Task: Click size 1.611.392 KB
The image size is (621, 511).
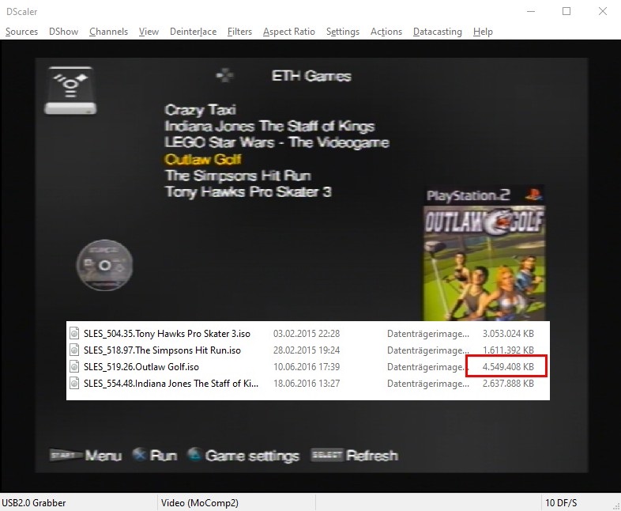Action: (x=508, y=350)
